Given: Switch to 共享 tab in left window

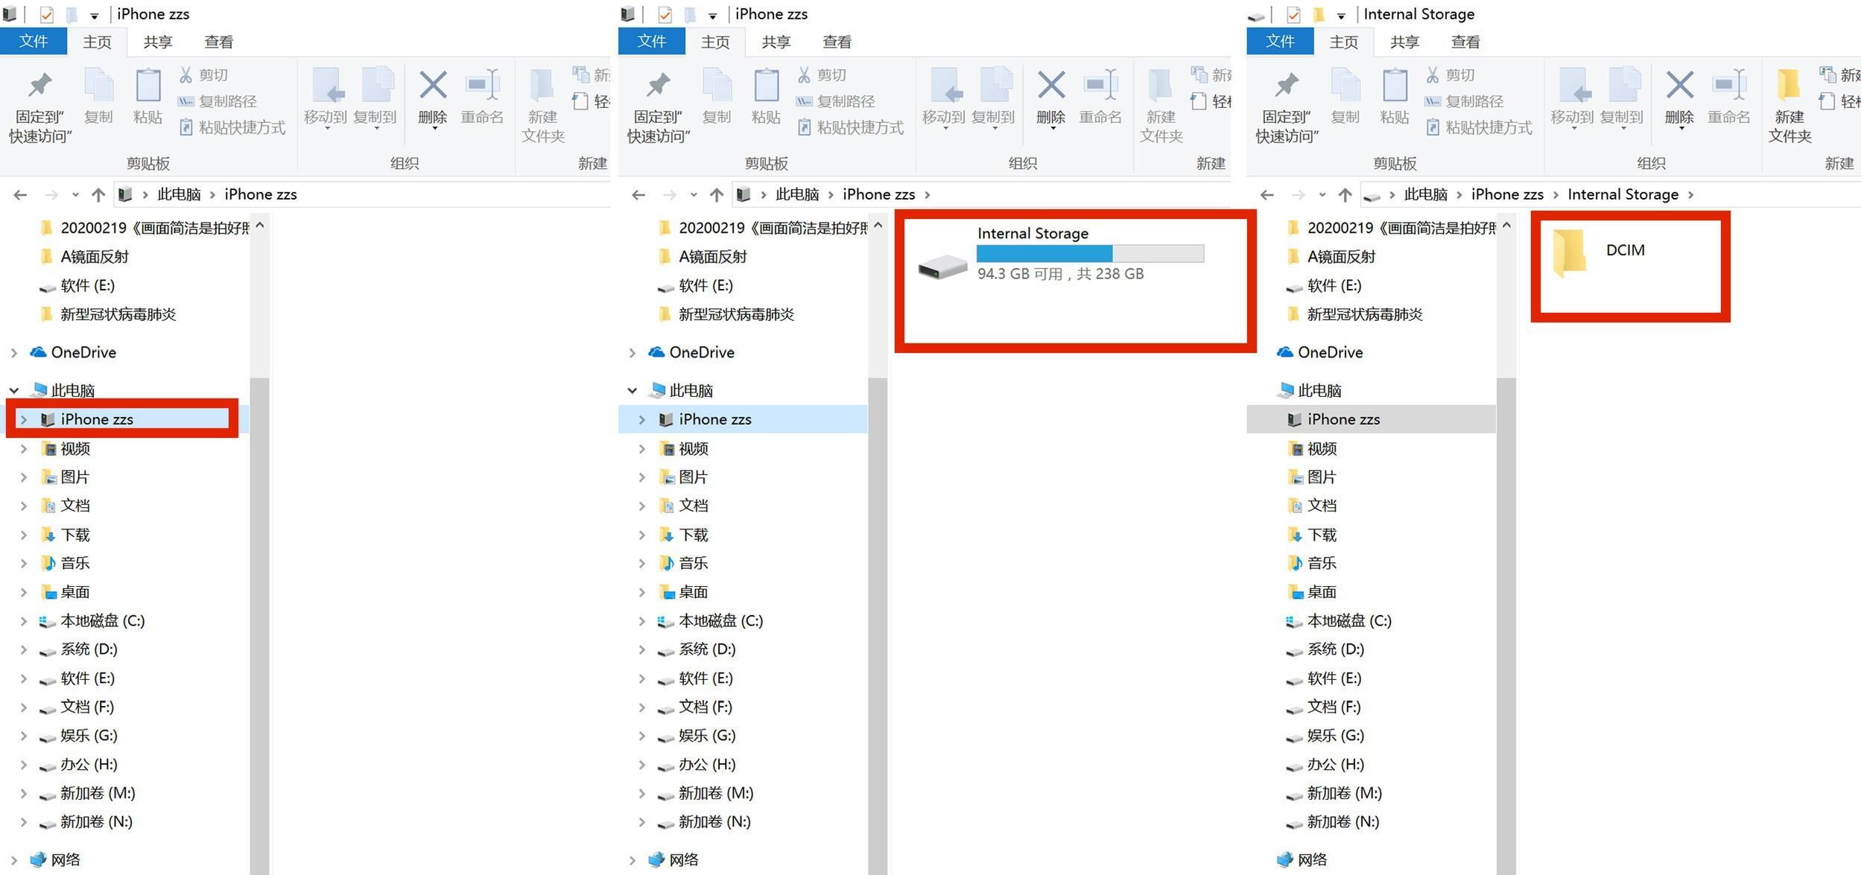Looking at the screenshot, I should coord(157,42).
